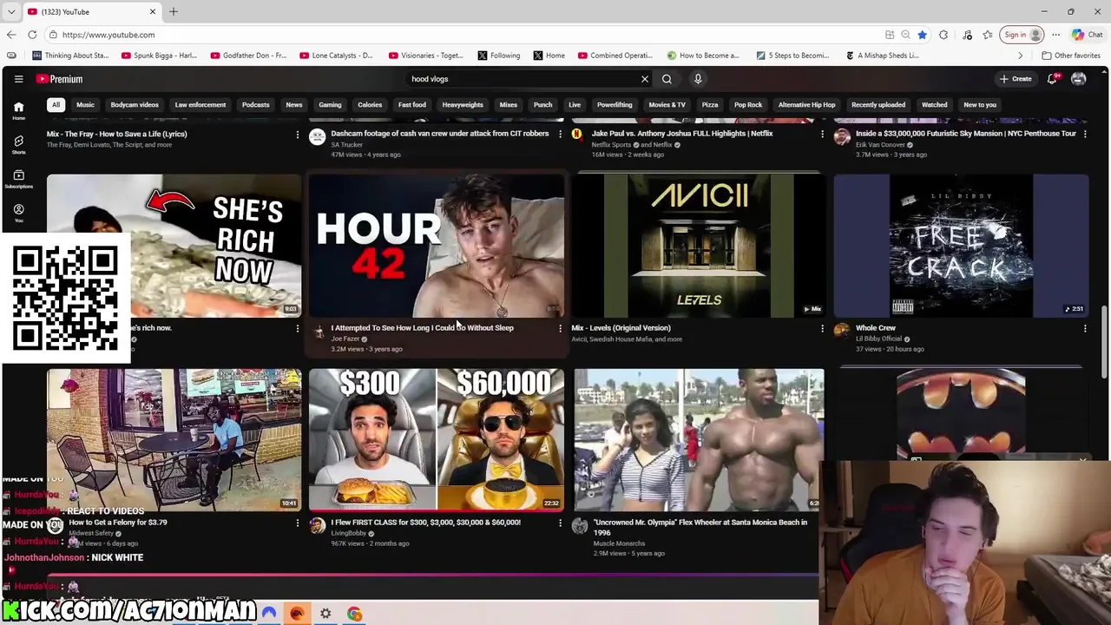This screenshot has height=625, width=1111.
Task: Click the zoom-out magnifier in address bar
Action: coord(905,35)
